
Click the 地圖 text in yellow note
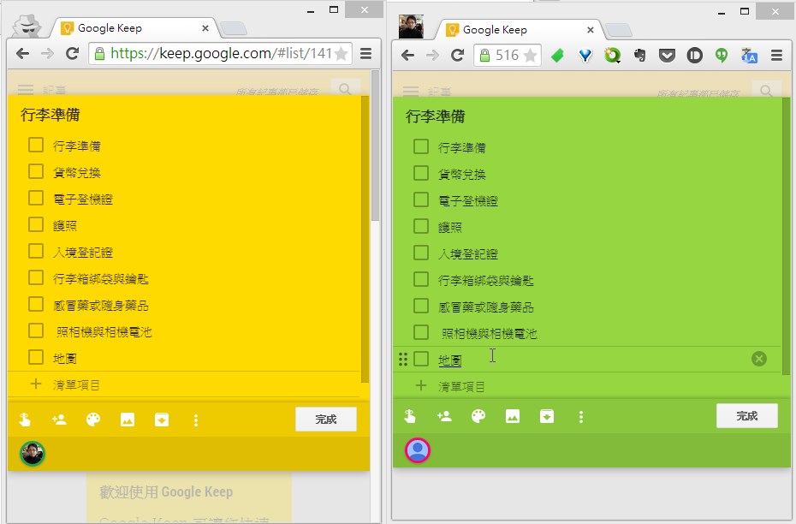65,359
